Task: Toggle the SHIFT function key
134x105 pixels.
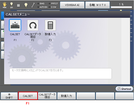Action: (9, 96)
